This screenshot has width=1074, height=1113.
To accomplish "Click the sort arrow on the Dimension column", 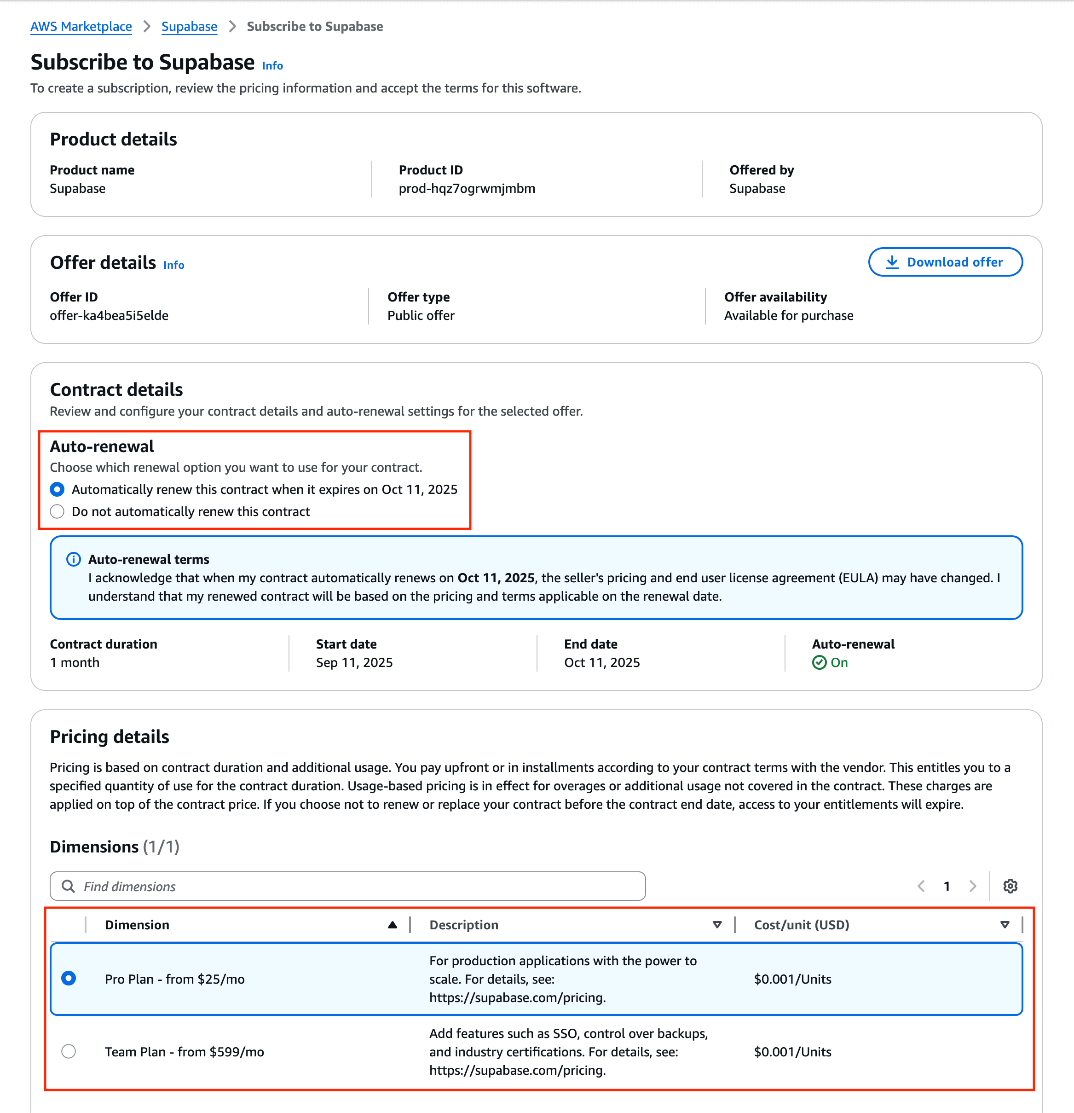I will point(392,924).
